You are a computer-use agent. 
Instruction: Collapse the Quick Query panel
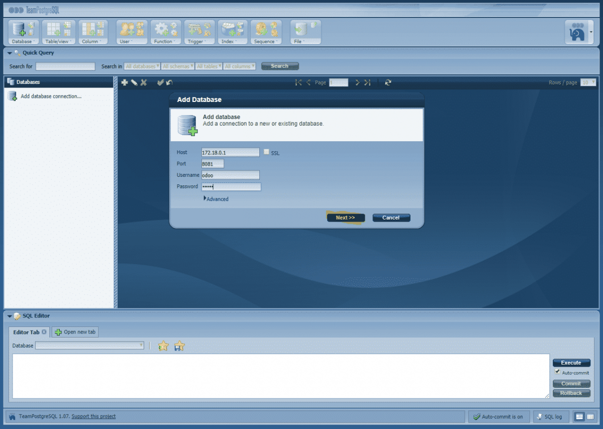pos(10,53)
